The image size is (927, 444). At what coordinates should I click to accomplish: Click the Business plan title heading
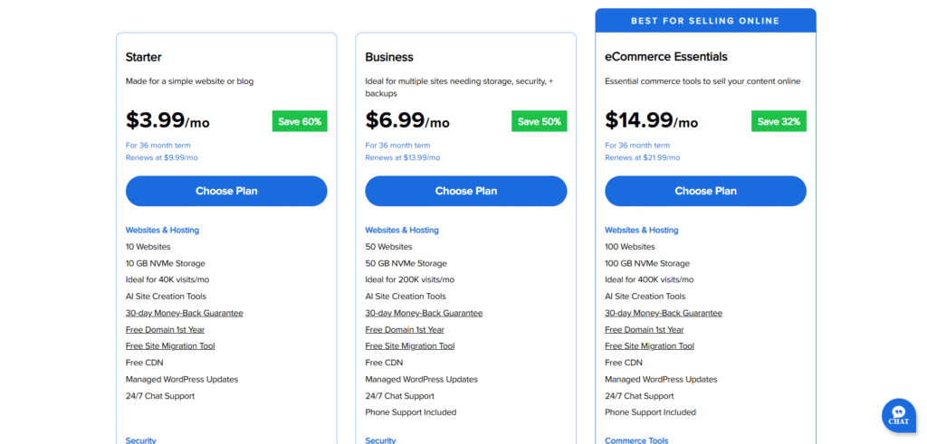[x=389, y=57]
